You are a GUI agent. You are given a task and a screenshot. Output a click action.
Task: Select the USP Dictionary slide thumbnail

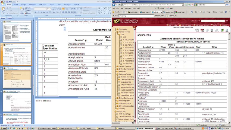[17, 78]
